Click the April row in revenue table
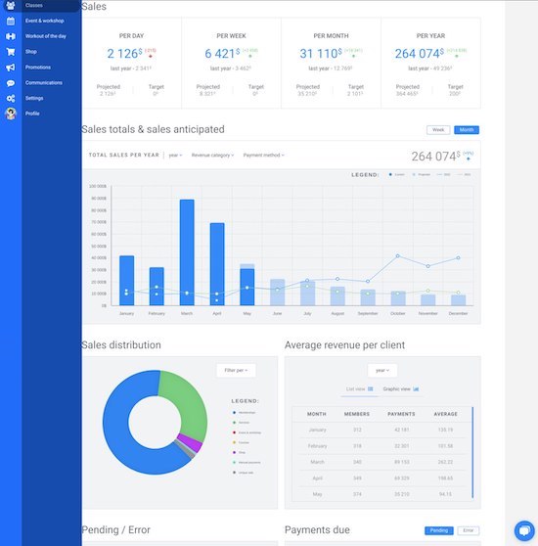The height and width of the screenshot is (546, 538). click(x=381, y=478)
